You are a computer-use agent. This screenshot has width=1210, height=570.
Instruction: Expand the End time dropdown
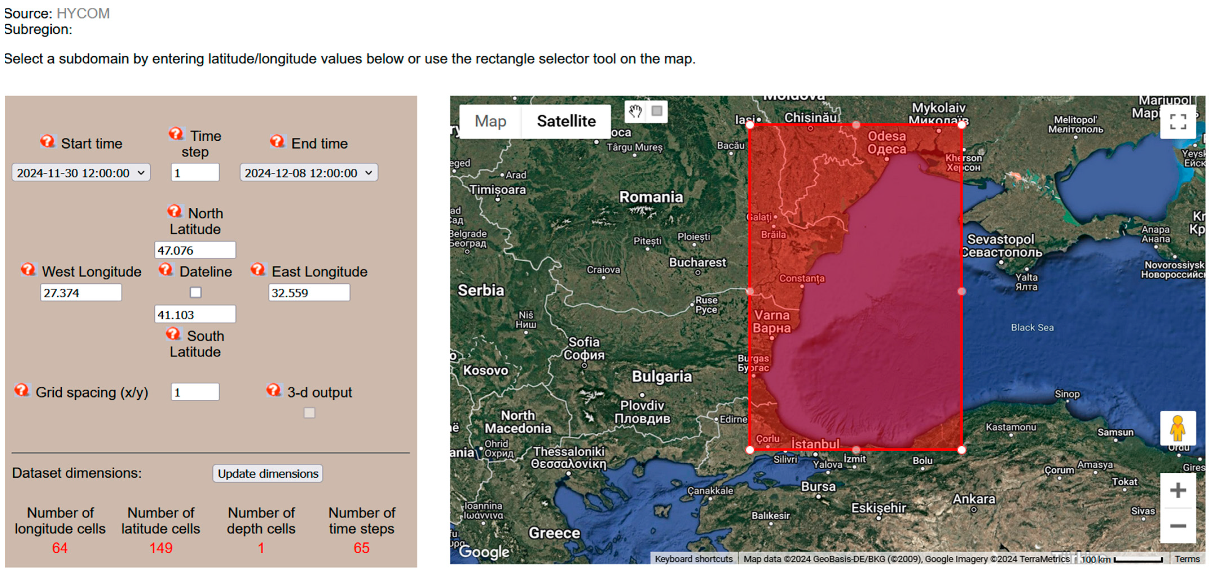pyautogui.click(x=309, y=173)
